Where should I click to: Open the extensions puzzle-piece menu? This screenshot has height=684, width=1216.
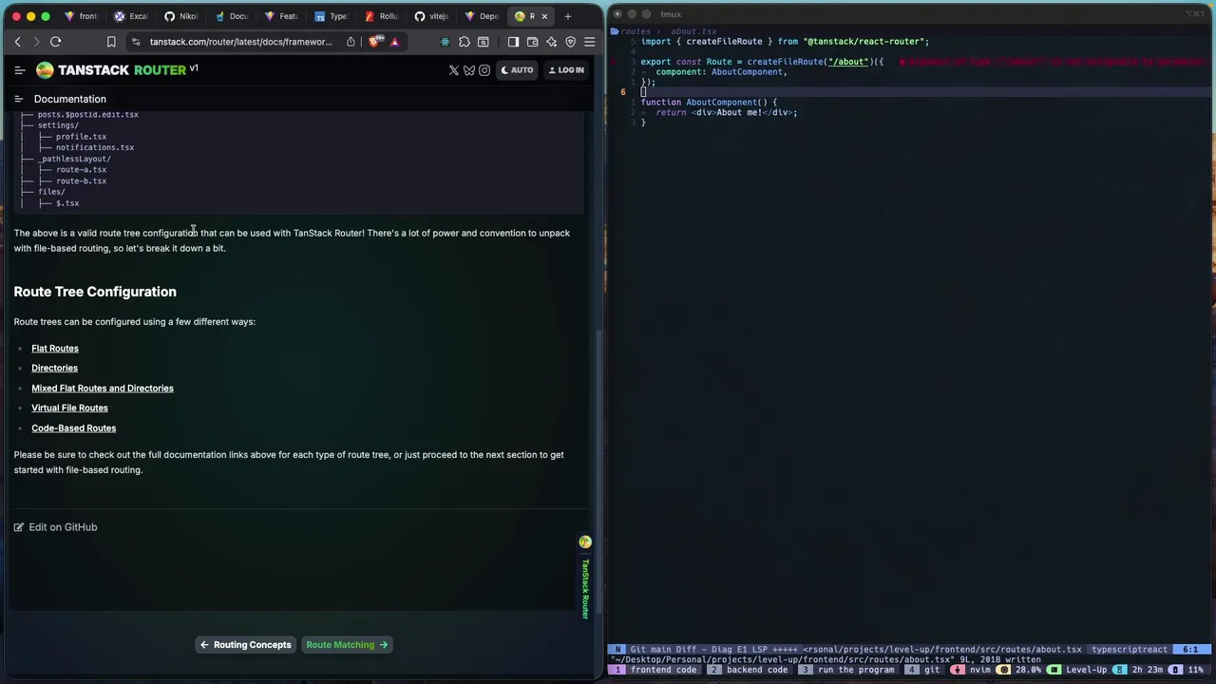(464, 42)
